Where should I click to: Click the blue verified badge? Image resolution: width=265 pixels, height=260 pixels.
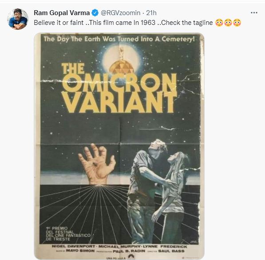pos(95,13)
